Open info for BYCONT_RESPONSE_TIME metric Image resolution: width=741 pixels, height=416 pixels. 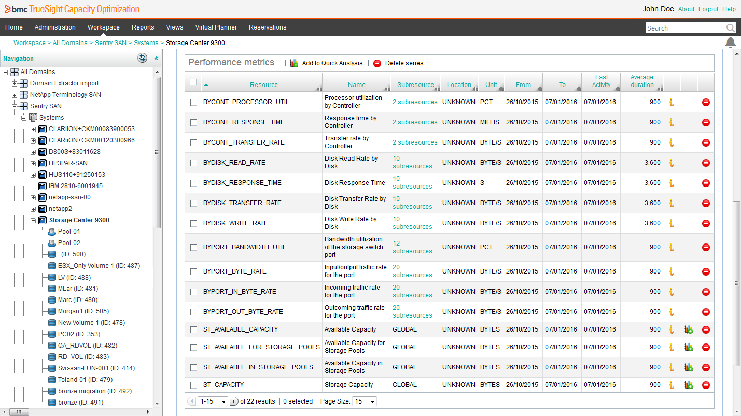click(x=670, y=122)
